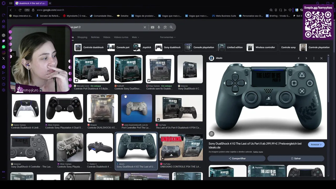336x189 pixels.
Task: Save image with Salvar button
Action: [296, 159]
